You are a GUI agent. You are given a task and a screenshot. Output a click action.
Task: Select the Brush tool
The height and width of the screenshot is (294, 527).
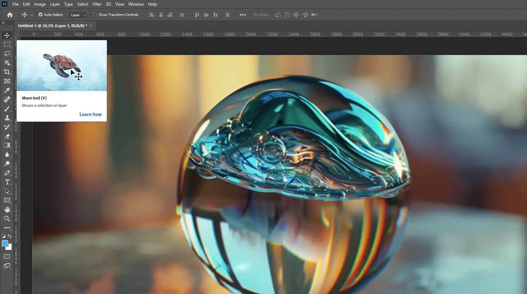coord(7,109)
